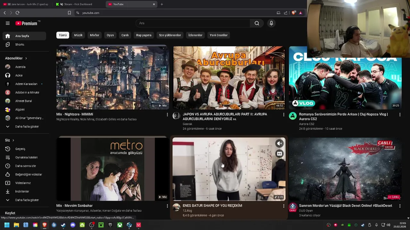Expand Daha fazla göster below İndirilenler
This screenshot has height=230, width=410.
[24, 200]
